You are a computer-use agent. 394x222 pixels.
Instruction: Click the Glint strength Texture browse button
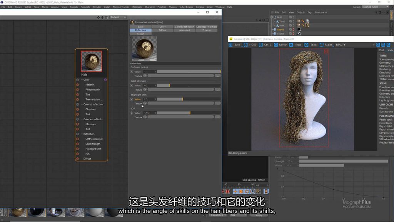click(218, 89)
